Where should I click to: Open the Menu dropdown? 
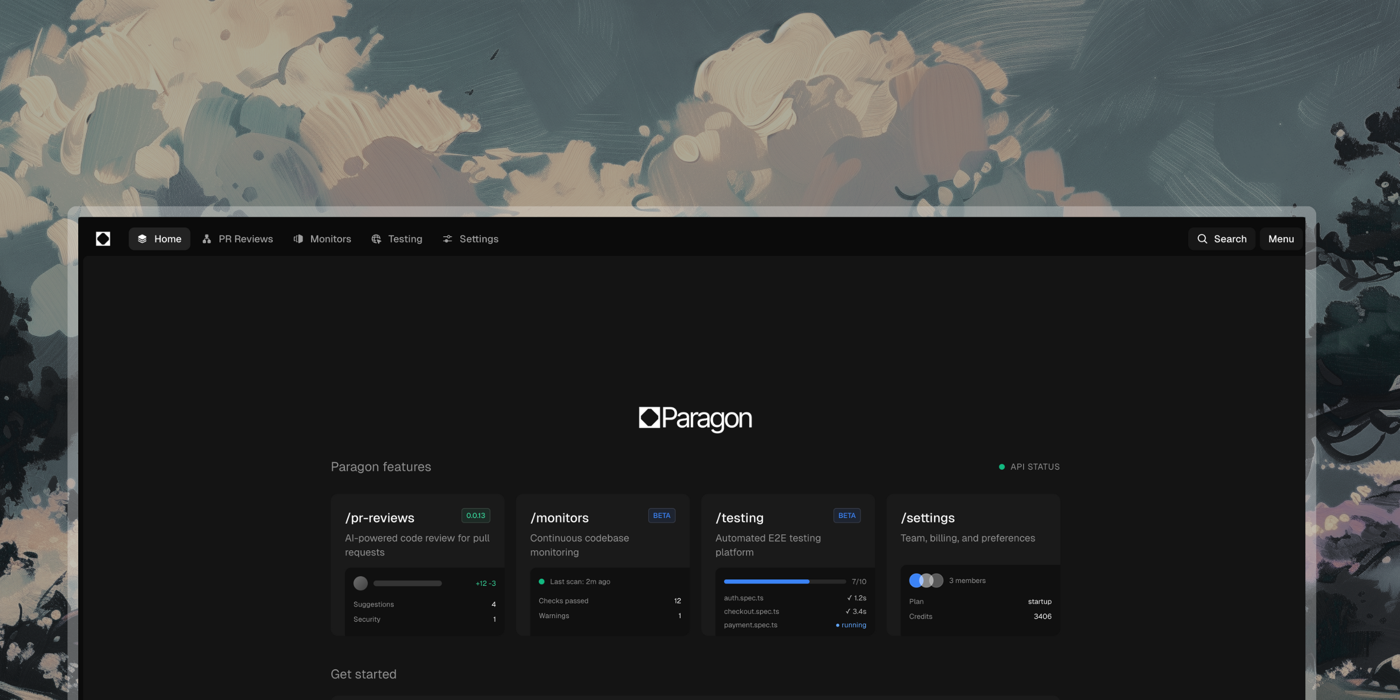(1281, 239)
